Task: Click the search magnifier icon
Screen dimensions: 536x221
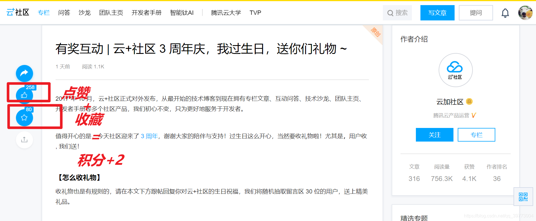Action: click(390, 13)
